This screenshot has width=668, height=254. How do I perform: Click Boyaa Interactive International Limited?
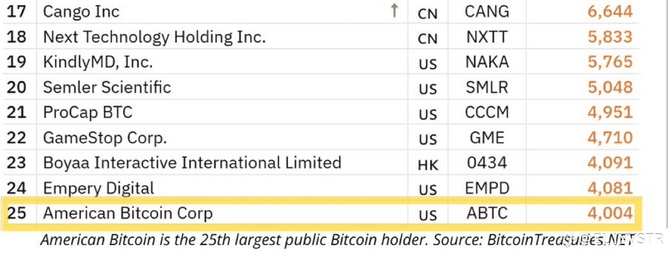pos(192,163)
